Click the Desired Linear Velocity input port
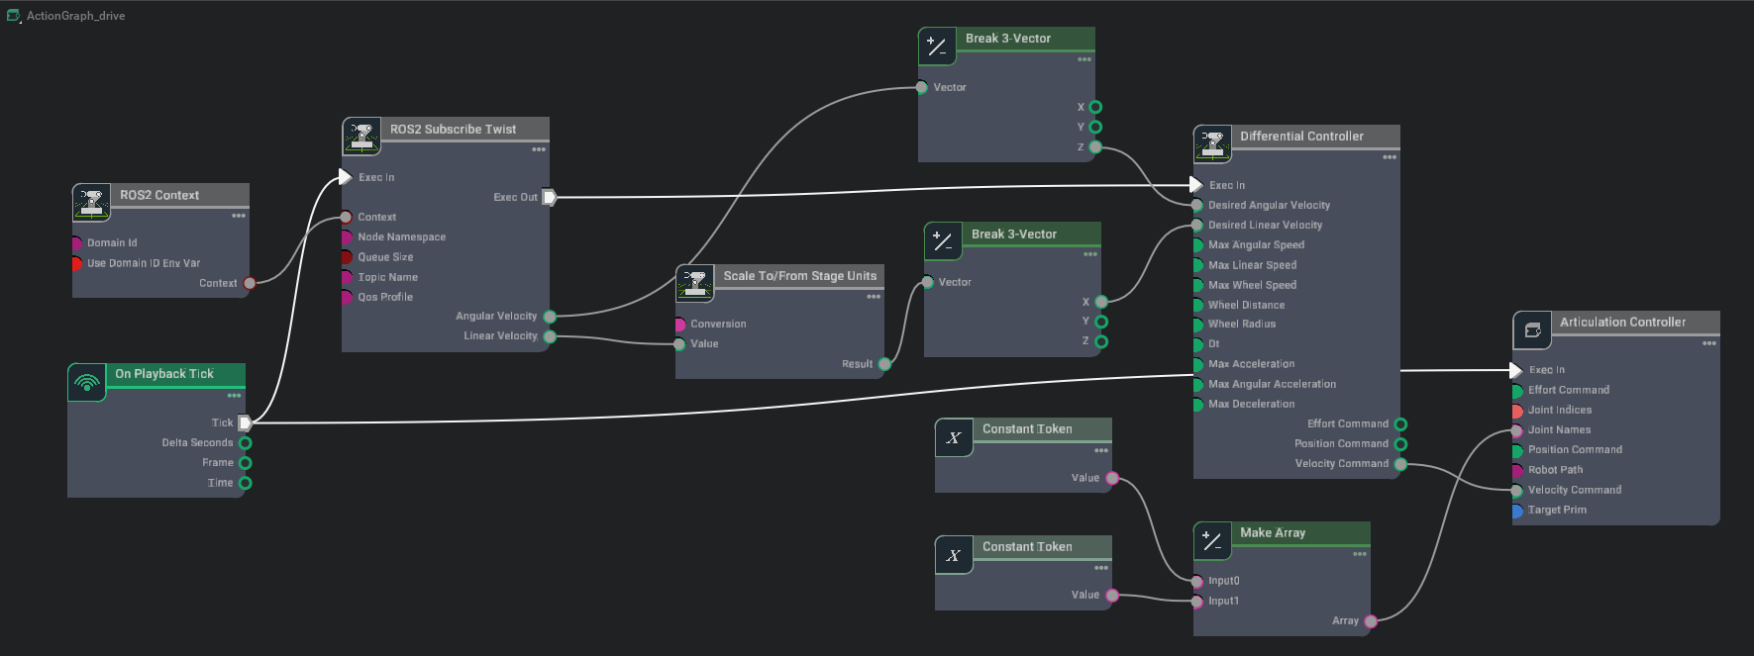Screen dimensions: 1754x656 [x=1197, y=225]
